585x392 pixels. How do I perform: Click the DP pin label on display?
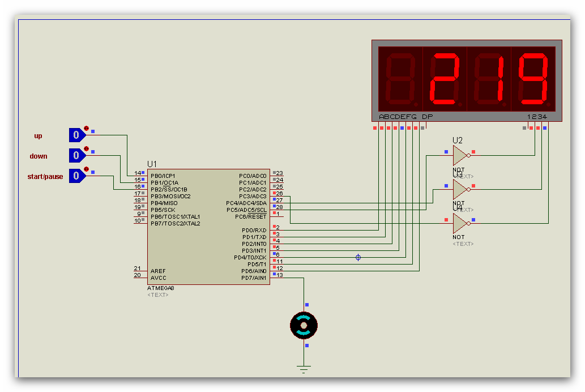427,117
